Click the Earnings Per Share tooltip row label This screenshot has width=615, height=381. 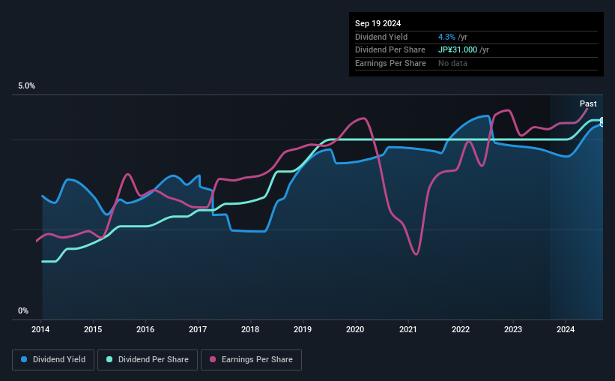click(x=390, y=63)
